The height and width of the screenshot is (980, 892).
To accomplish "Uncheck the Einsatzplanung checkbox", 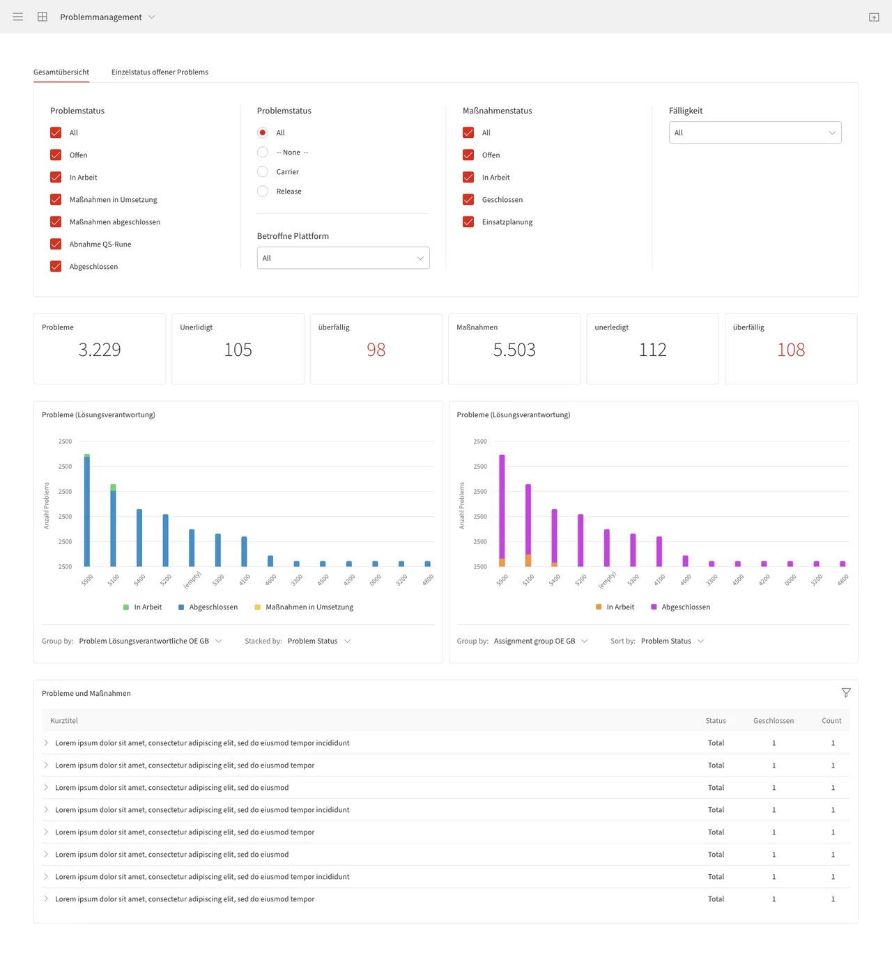I will (468, 222).
